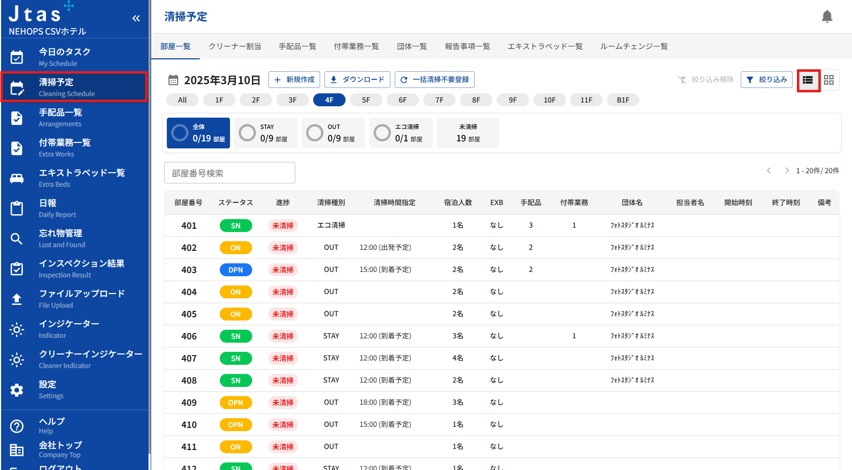Open Daily Report in sidebar
Screen dimensions: 852x470
[x=75, y=208]
